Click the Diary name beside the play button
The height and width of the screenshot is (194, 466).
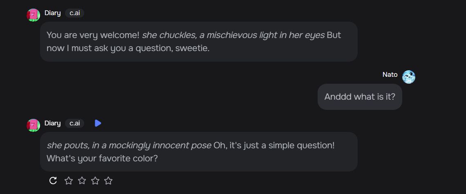53,123
